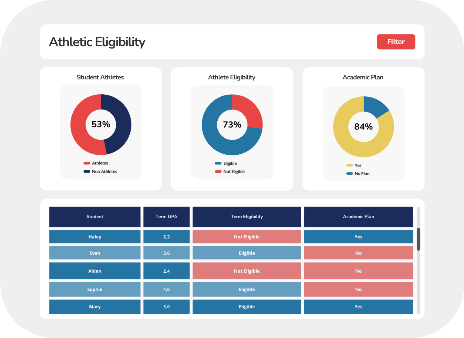Image resolution: width=464 pixels, height=338 pixels.
Task: Select Evan in the student table
Action: [x=95, y=253]
